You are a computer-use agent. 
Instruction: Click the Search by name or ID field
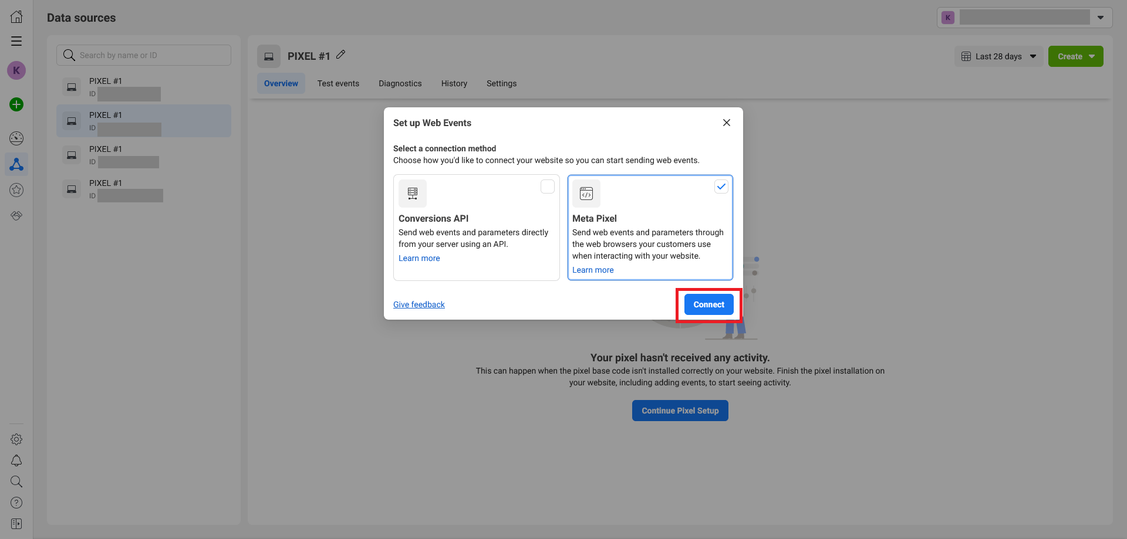[143, 55]
